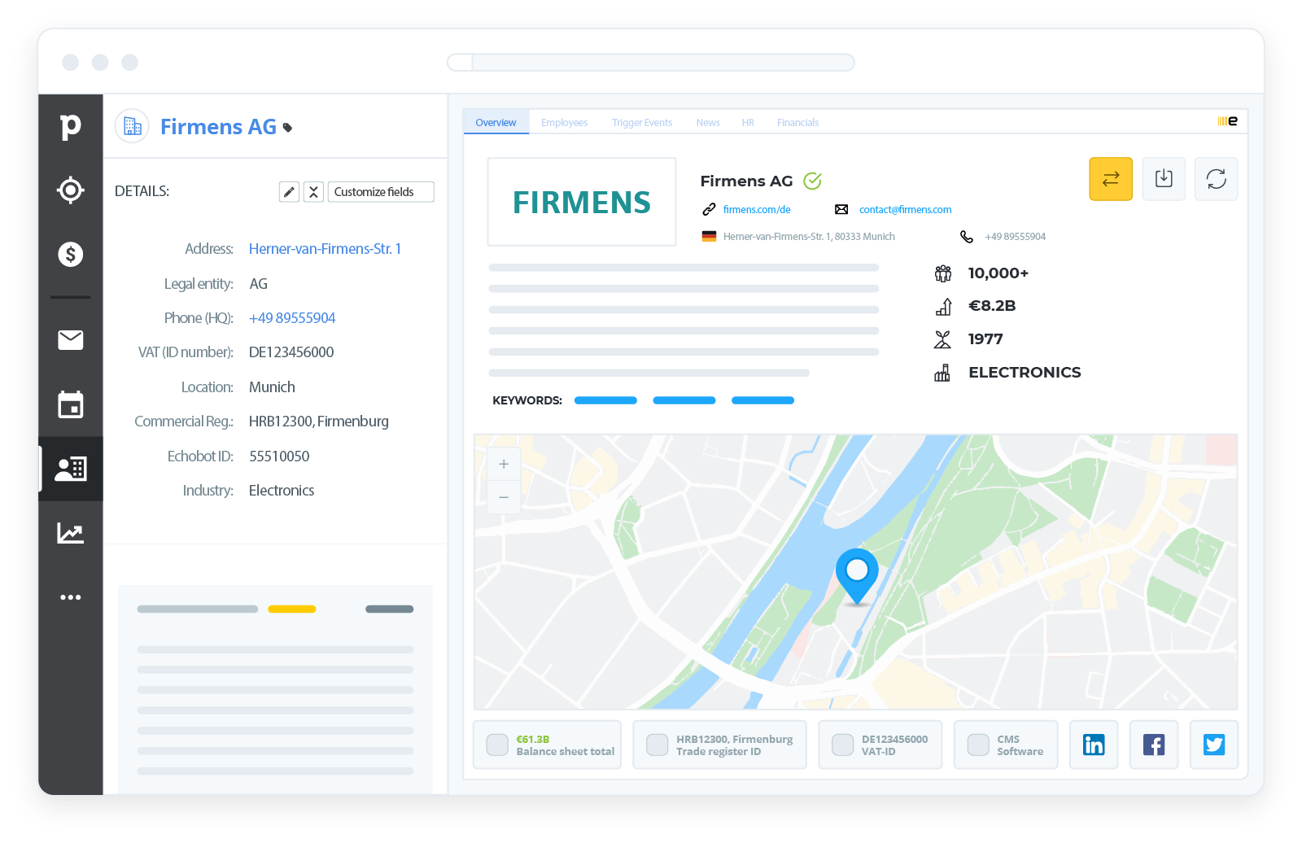Zoom into the map with the plus control
The height and width of the screenshot is (843, 1302).
pyautogui.click(x=504, y=462)
